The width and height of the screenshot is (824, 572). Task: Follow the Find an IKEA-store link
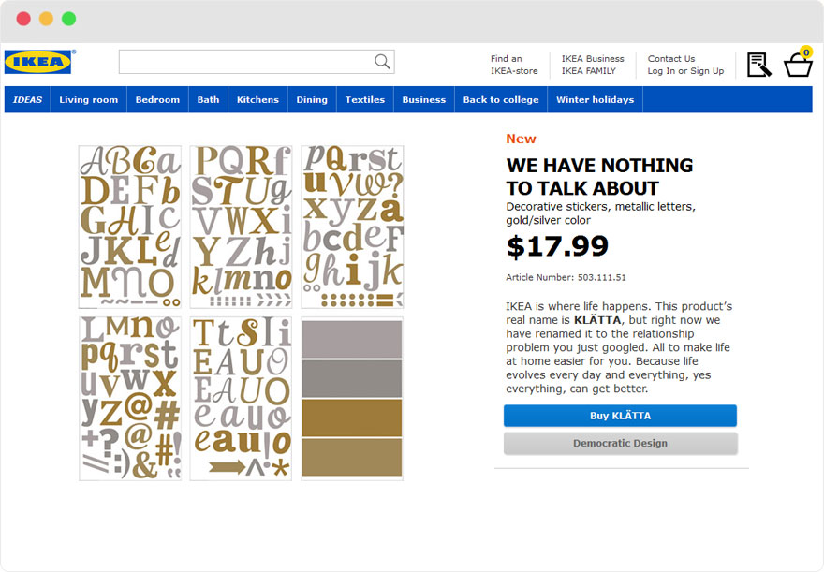pos(514,65)
